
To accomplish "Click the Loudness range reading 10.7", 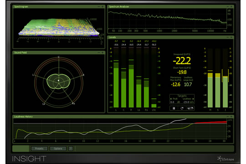I will pyautogui.click(x=188, y=84).
